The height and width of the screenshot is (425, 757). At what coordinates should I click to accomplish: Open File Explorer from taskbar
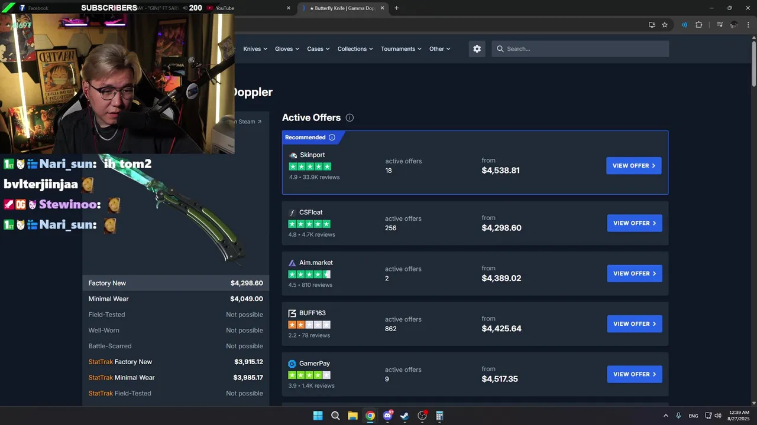pyautogui.click(x=352, y=416)
